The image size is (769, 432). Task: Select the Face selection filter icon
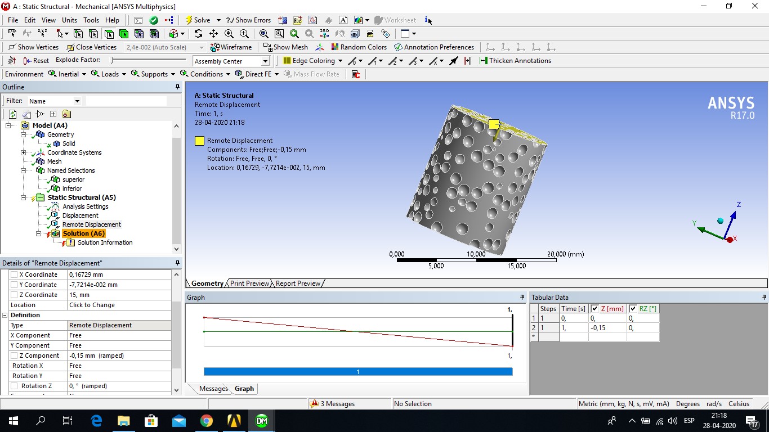coord(109,34)
